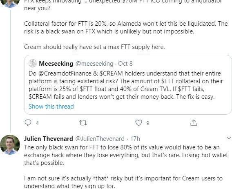Click the share upload icon
Viewport: 232px width, 189px height.
coord(194,122)
